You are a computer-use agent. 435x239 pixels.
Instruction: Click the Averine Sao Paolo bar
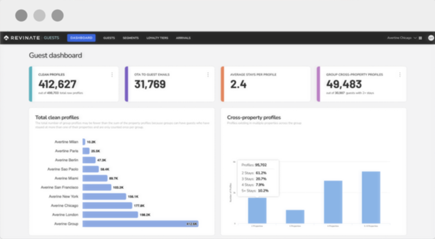click(90, 169)
